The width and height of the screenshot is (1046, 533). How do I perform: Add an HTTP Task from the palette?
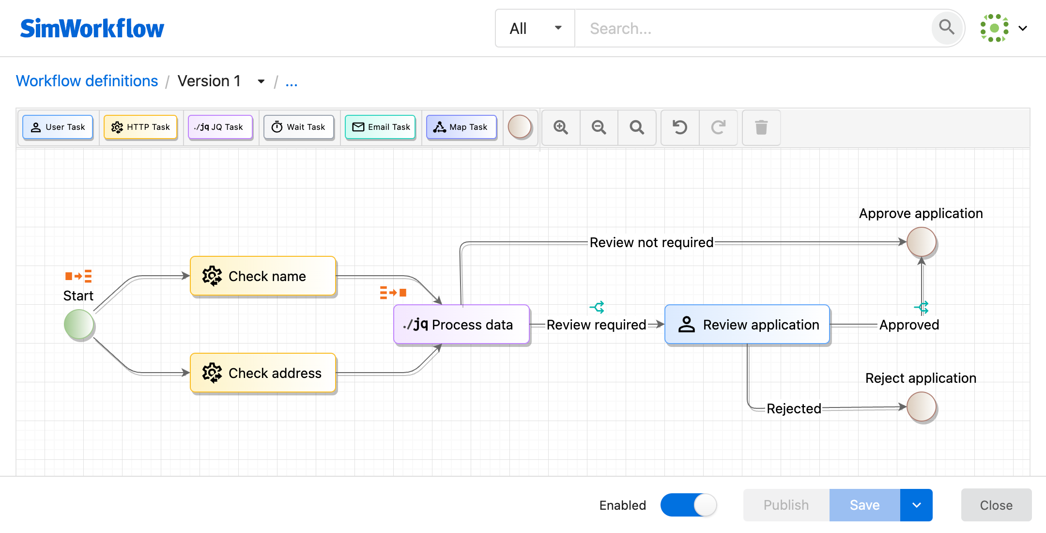point(140,127)
